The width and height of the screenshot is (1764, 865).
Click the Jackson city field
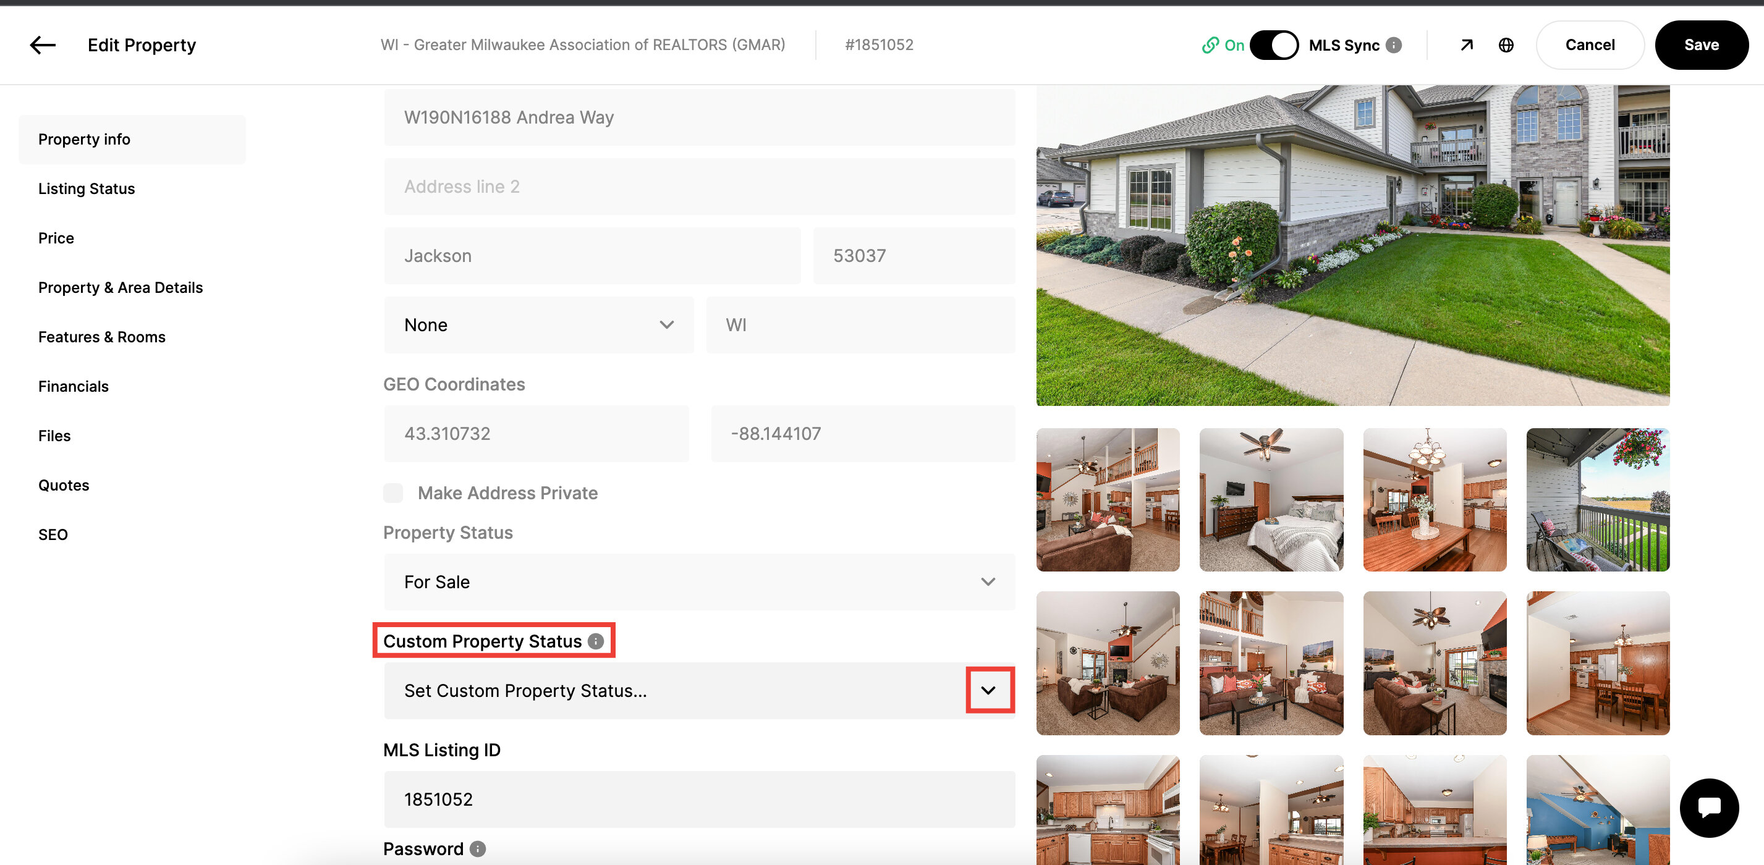592,256
